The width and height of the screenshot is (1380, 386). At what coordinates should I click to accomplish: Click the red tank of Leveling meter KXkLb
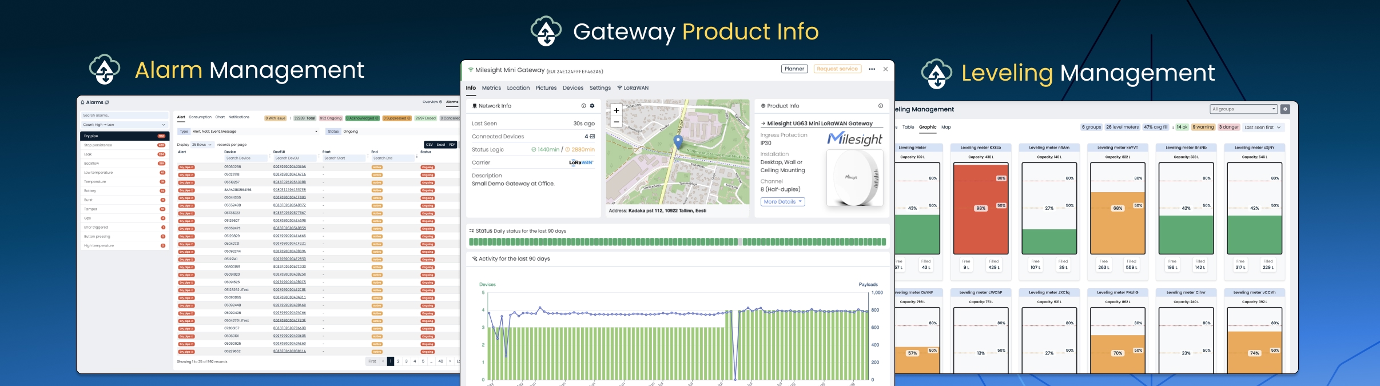[x=981, y=209]
